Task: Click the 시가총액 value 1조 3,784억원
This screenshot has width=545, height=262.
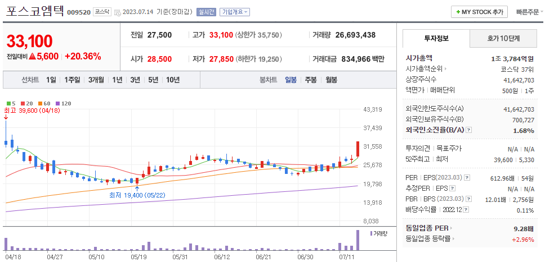Action: (x=513, y=58)
